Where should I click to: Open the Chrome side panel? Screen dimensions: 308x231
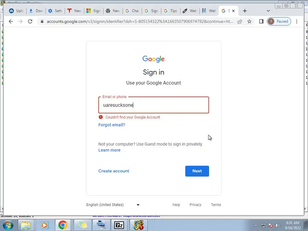pyautogui.click(x=261, y=21)
